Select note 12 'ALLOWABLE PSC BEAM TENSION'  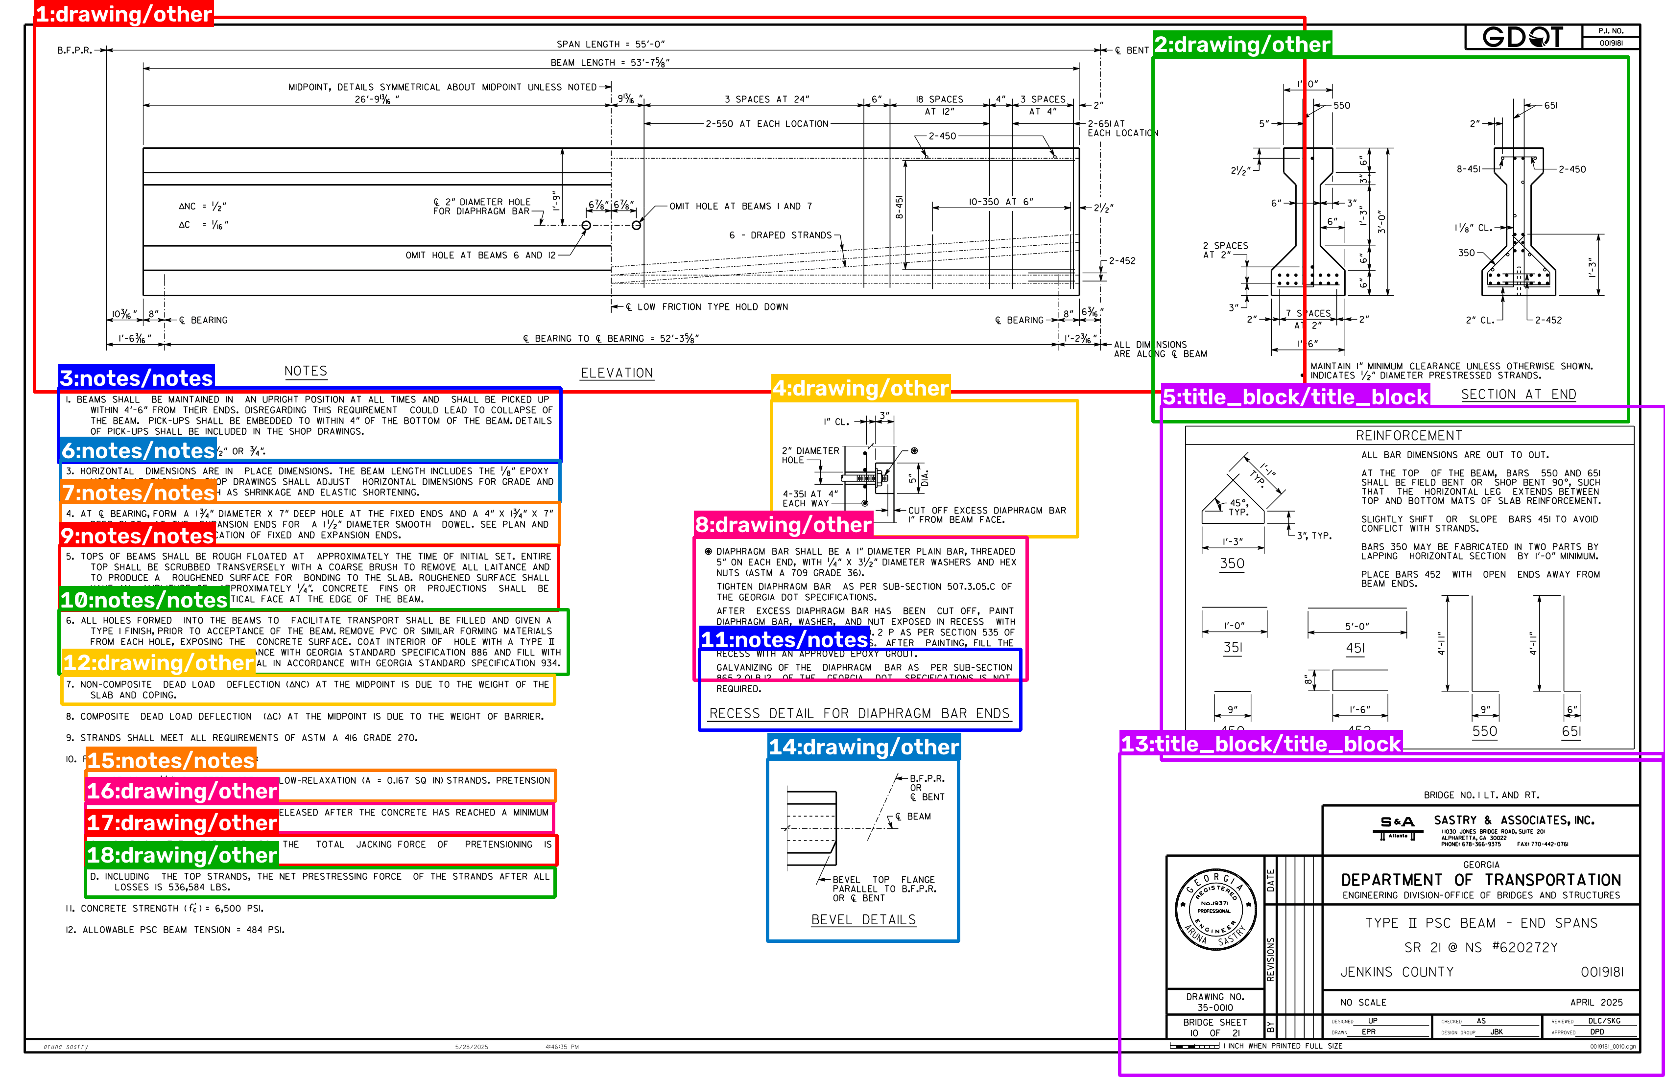tap(175, 930)
